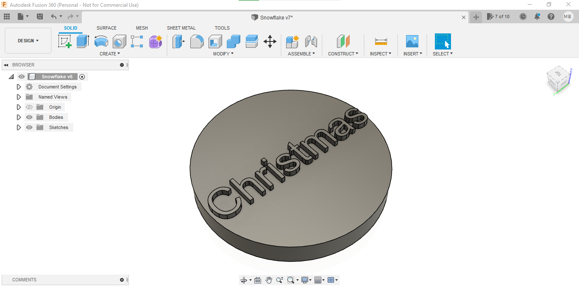Select the Offset Plane construct tool
Image resolution: width=579 pixels, height=286 pixels.
click(x=343, y=41)
